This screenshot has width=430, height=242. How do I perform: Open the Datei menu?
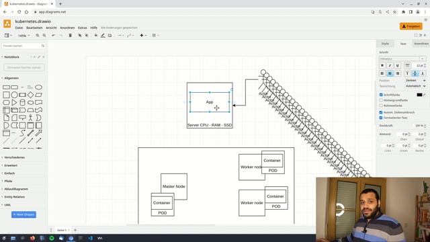[x=19, y=28]
